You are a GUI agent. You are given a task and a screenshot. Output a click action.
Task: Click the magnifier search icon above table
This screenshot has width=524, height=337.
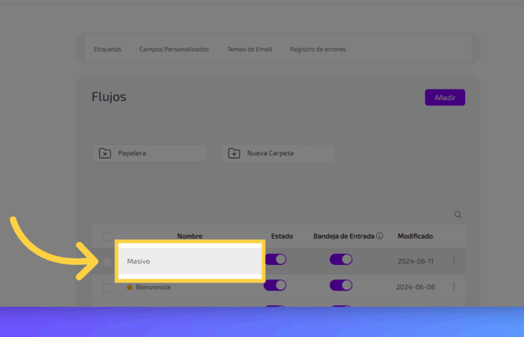tap(458, 215)
